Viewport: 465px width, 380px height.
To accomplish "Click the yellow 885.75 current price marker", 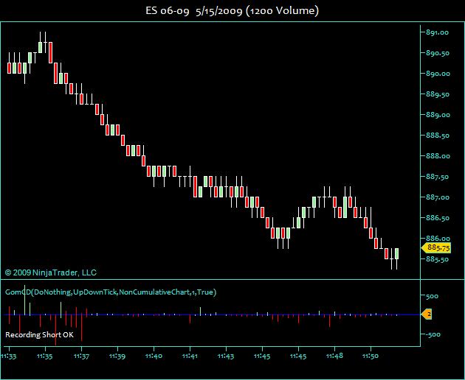I will pos(436,247).
